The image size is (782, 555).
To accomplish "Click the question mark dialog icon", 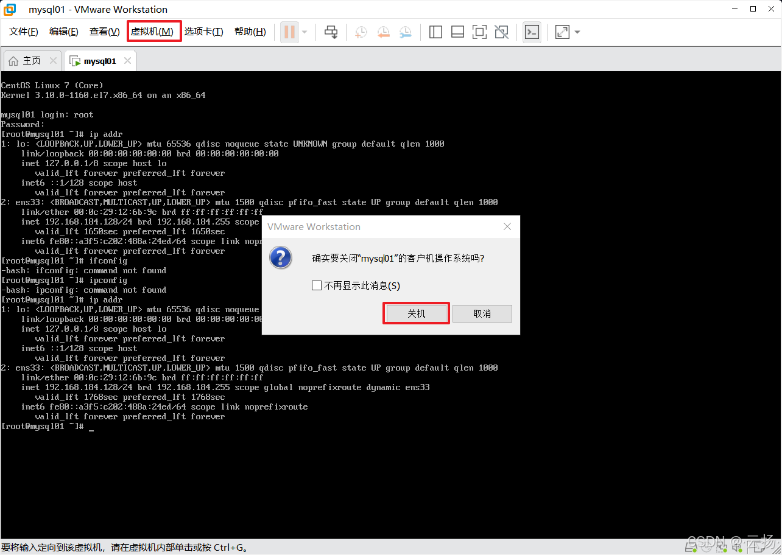I will 281,257.
